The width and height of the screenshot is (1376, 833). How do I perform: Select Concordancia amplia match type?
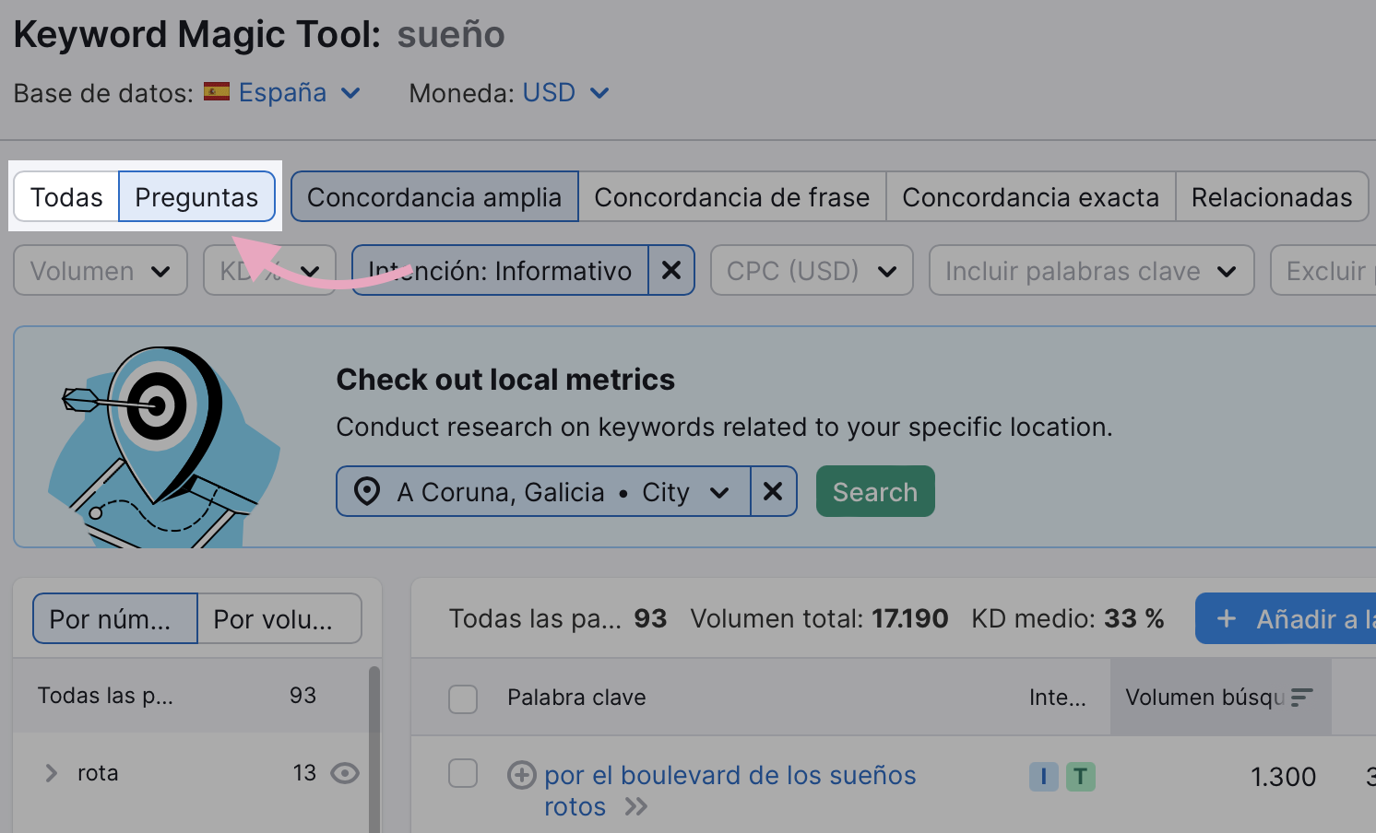(x=434, y=197)
